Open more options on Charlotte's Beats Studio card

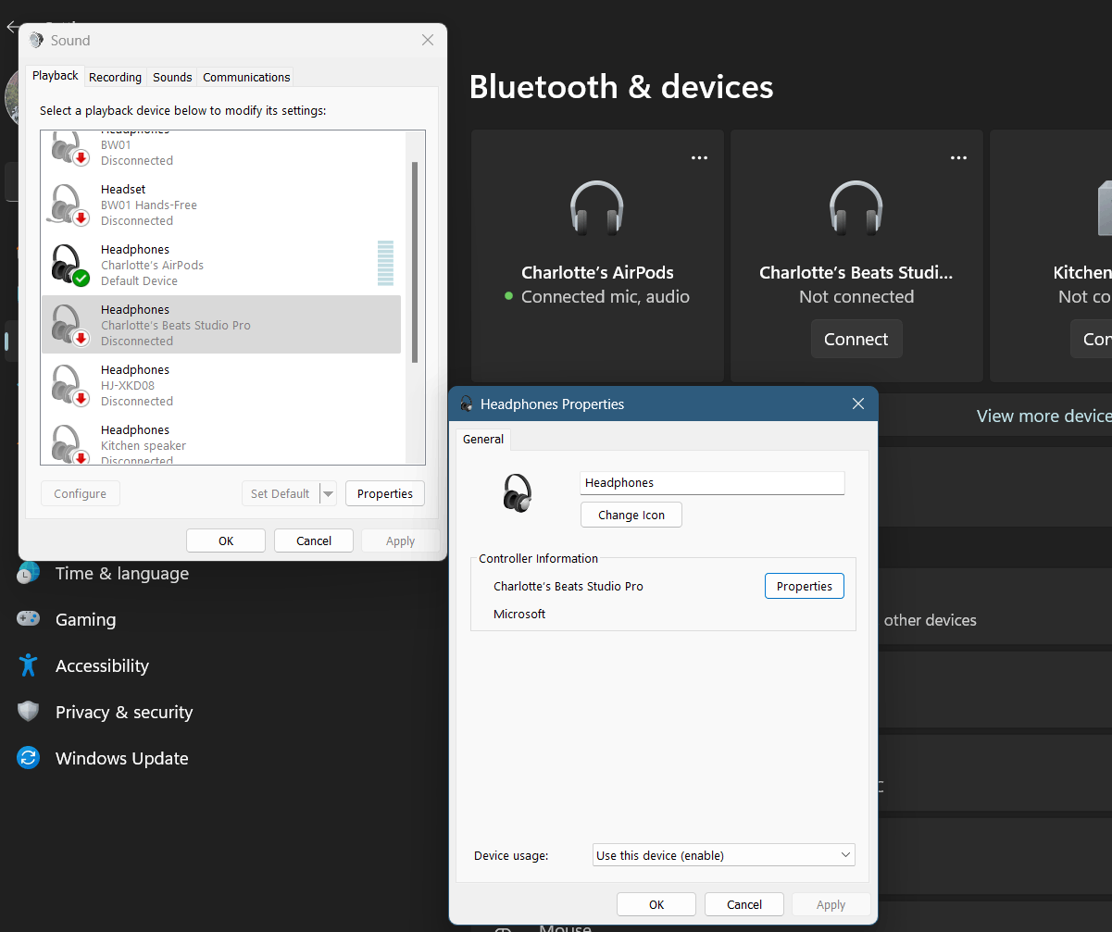tap(958, 158)
